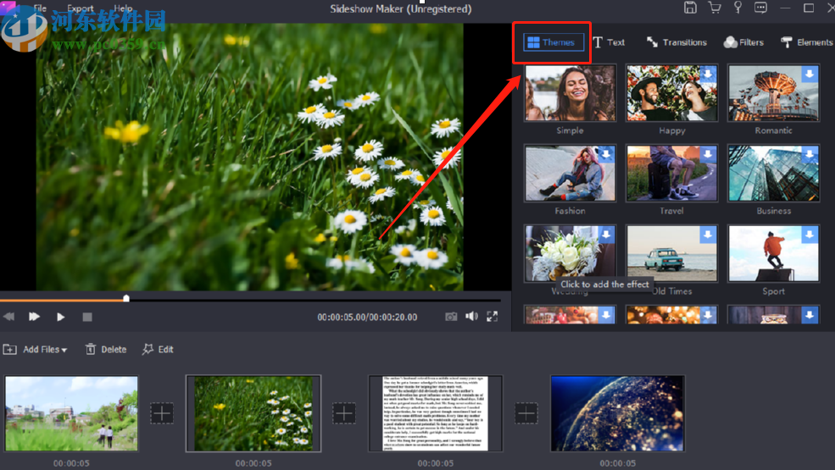Toggle fullscreen preview mode
The height and width of the screenshot is (470, 835).
point(492,317)
